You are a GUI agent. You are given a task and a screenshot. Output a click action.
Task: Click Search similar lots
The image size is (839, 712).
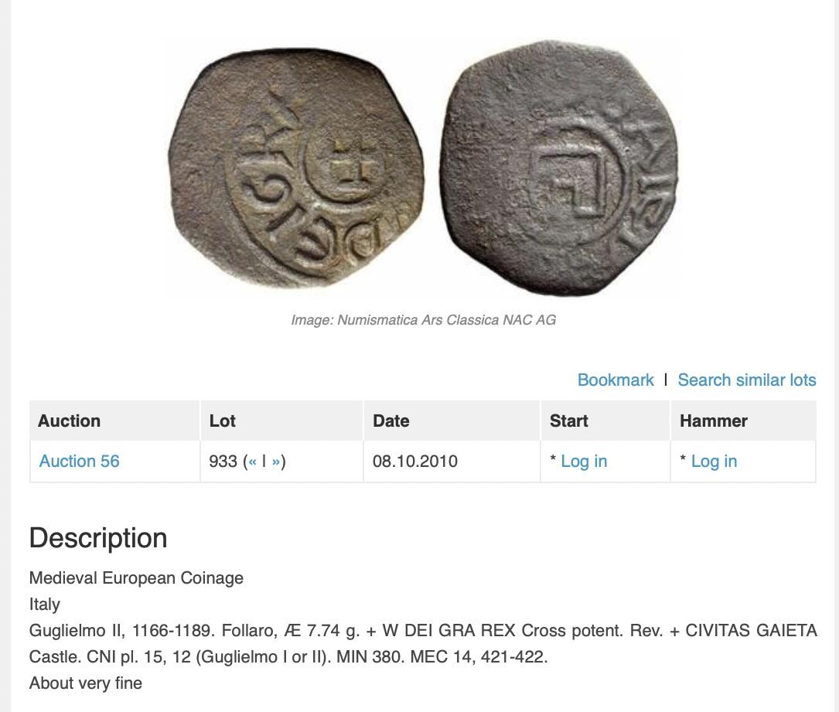click(747, 380)
